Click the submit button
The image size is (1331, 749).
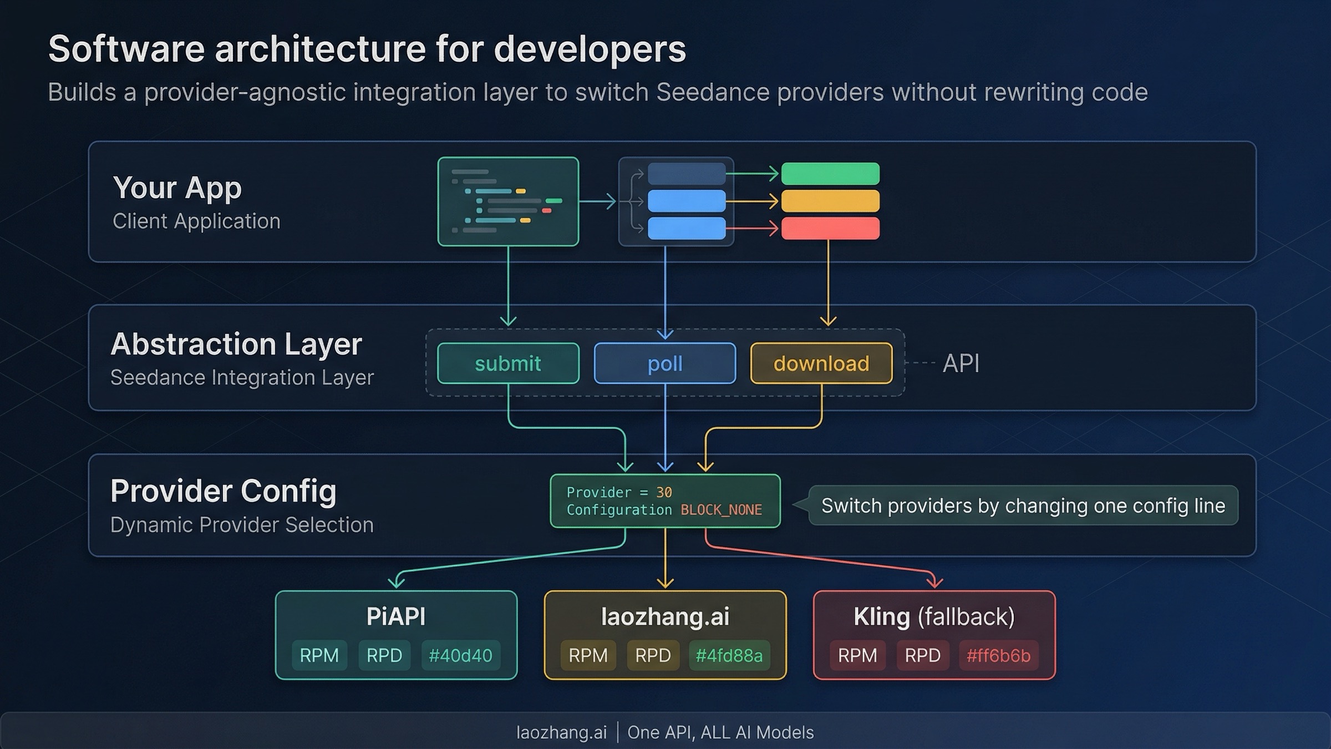click(x=508, y=363)
